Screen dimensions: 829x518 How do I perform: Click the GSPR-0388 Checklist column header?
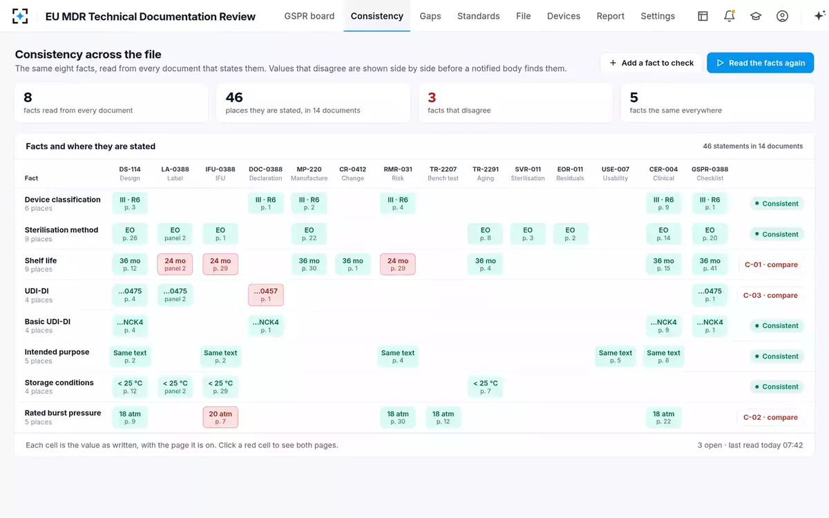click(x=710, y=173)
